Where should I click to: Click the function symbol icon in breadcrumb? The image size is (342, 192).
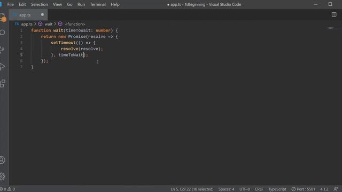[60, 23]
